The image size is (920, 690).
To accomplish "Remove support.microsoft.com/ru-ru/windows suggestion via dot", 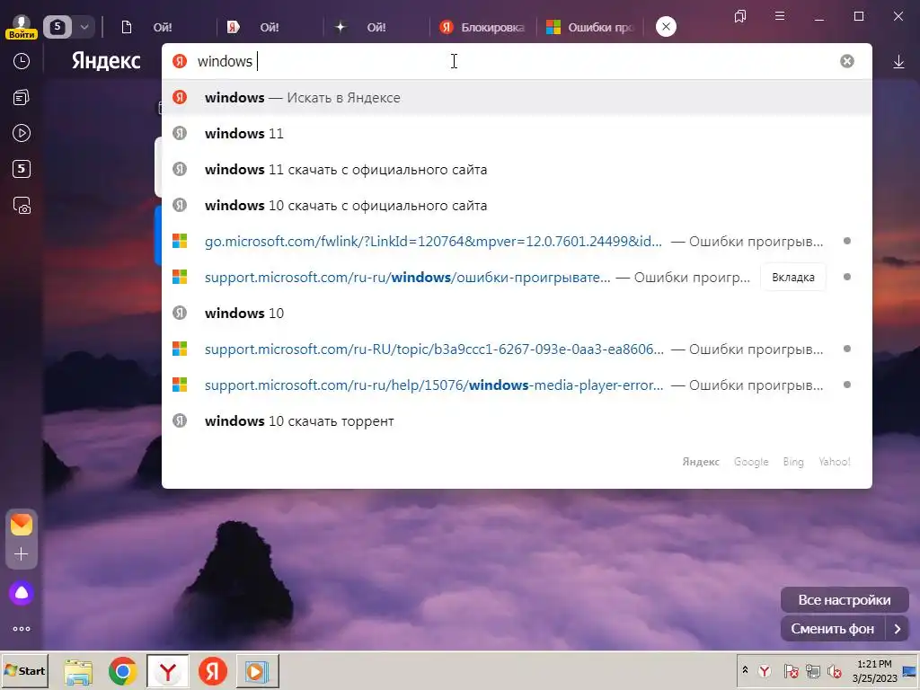I will click(x=846, y=277).
